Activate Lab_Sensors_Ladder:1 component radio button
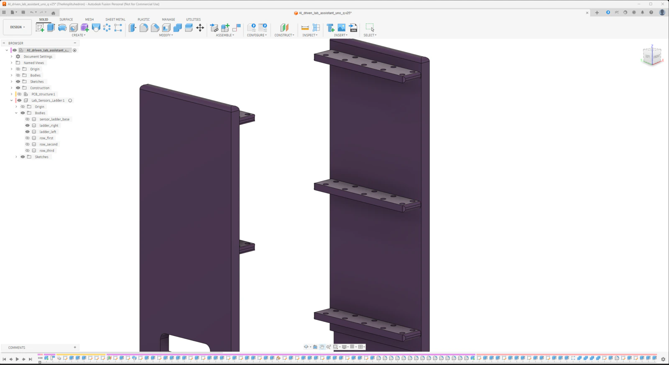 [70, 100]
